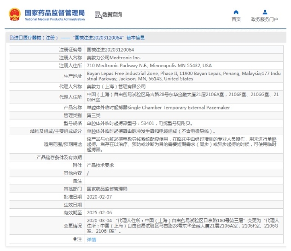Click the 国家药品监督管理局 header title

(54, 13)
